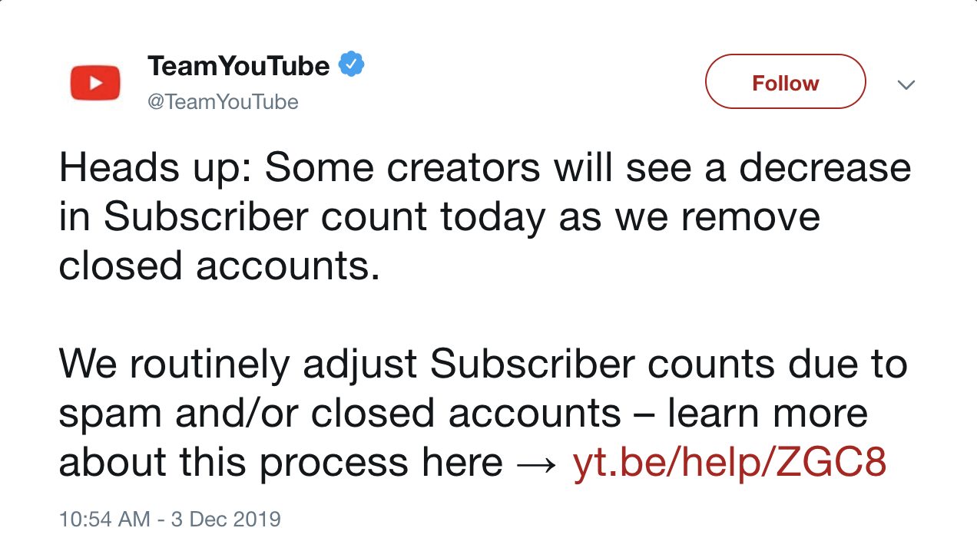
Task: Click the 10:54 AM tweet time
Action: [104, 519]
